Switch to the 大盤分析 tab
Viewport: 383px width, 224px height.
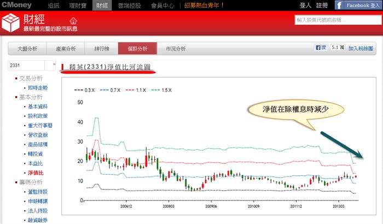[27, 49]
